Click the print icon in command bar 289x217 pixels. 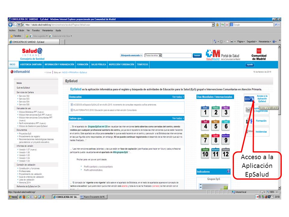(x=232, y=42)
